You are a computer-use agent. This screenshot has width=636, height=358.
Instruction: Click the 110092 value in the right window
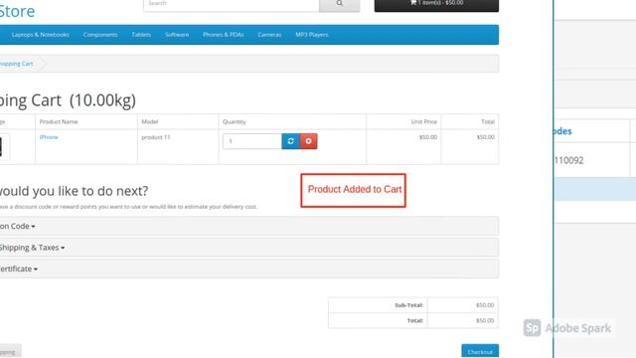568,160
